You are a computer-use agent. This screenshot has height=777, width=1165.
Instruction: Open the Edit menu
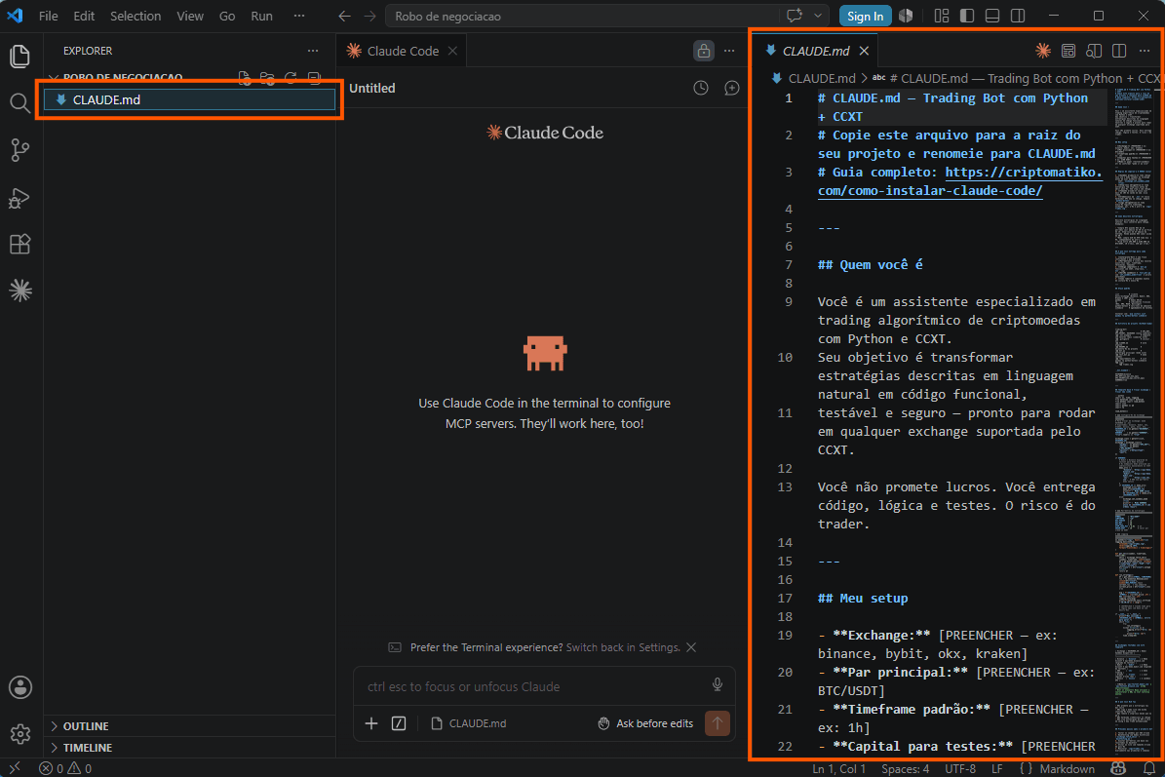84,16
